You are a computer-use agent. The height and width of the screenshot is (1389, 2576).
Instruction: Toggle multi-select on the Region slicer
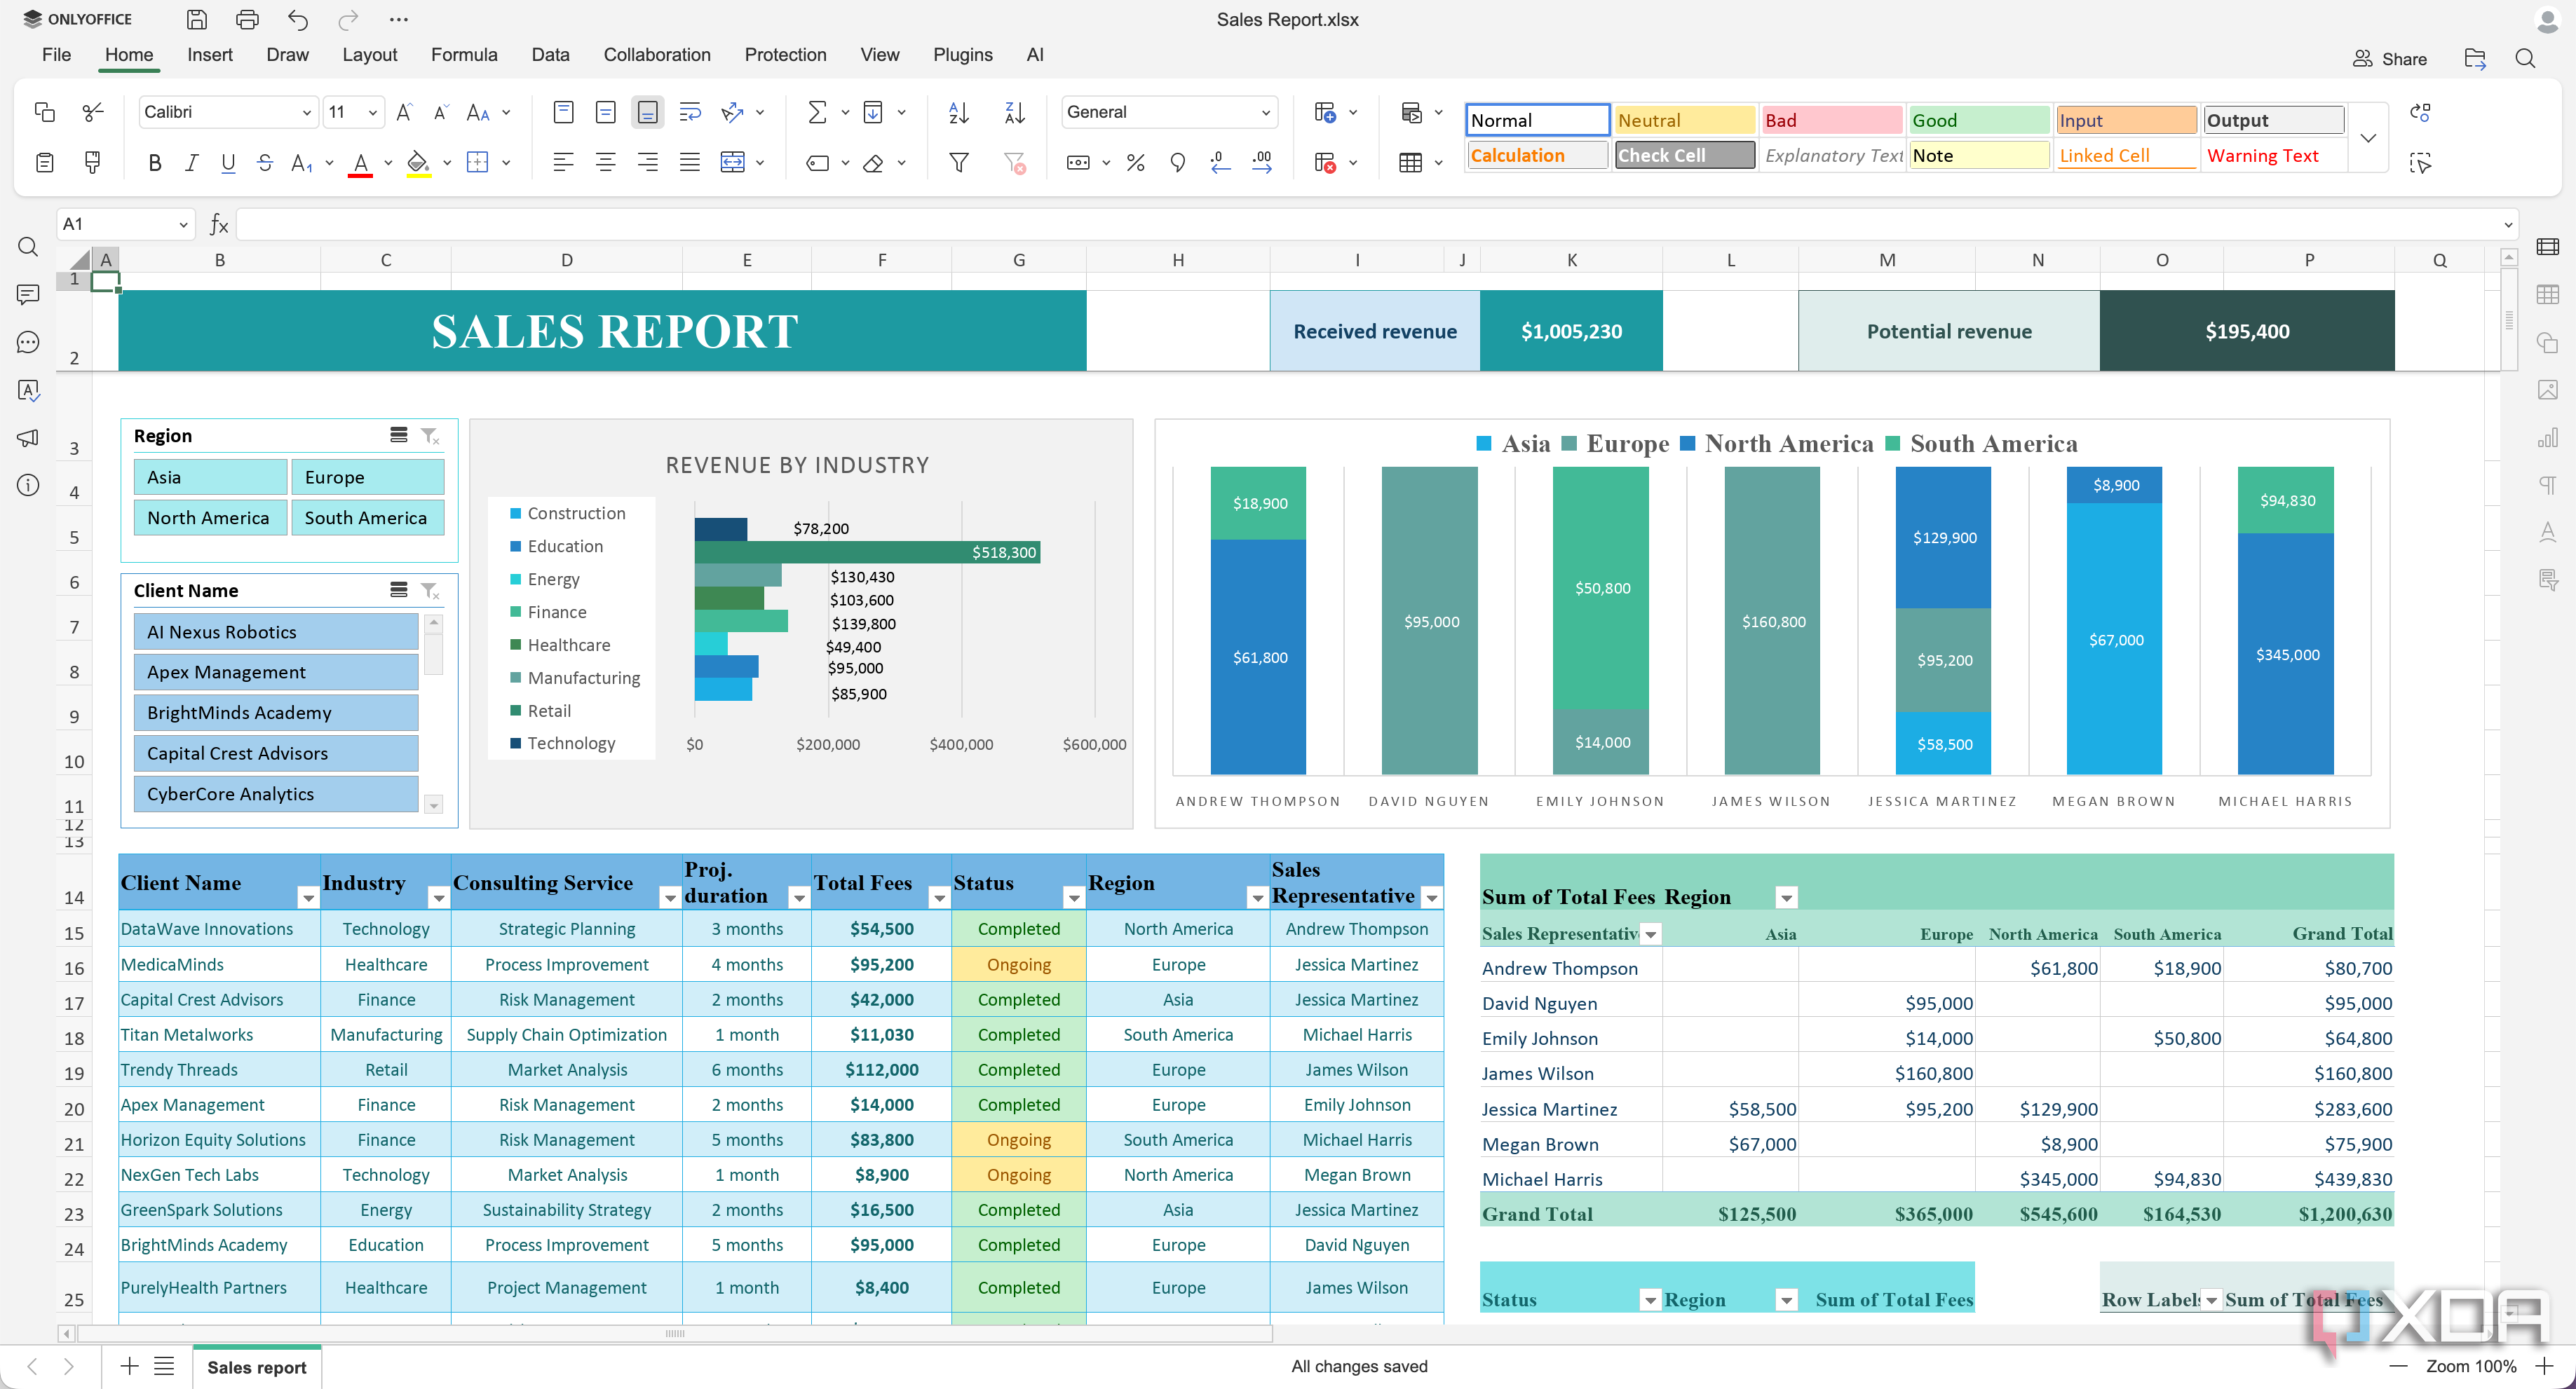[398, 436]
